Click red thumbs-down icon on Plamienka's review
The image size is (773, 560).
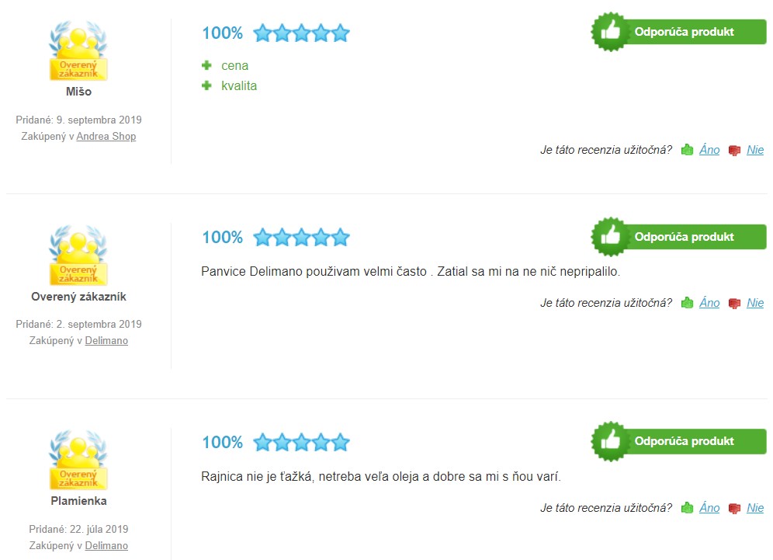pyautogui.click(x=734, y=509)
